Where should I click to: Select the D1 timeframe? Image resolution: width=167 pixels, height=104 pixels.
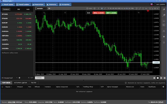coord(127,8)
